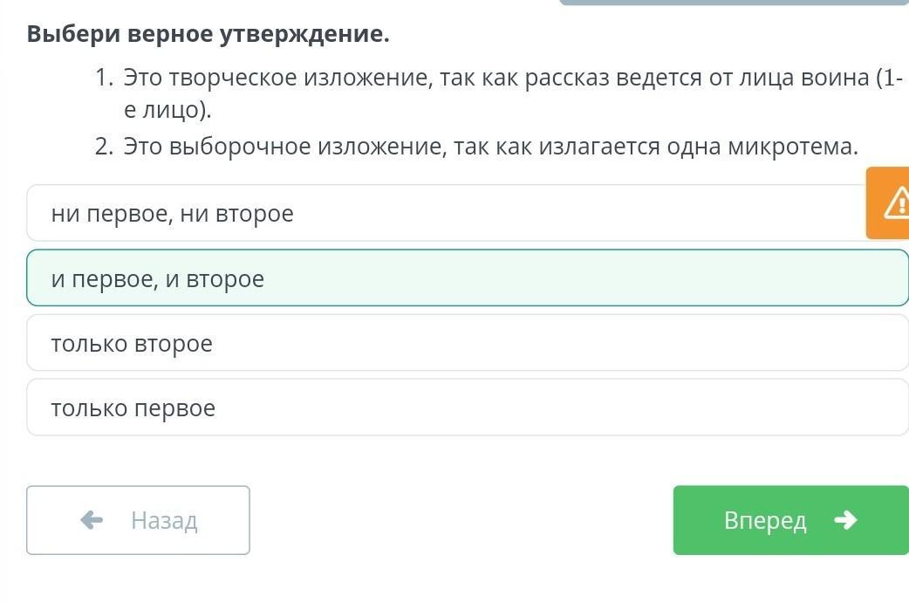Click the 'е лицо).' continuation line
This screenshot has height=603, width=909.
coord(167,111)
